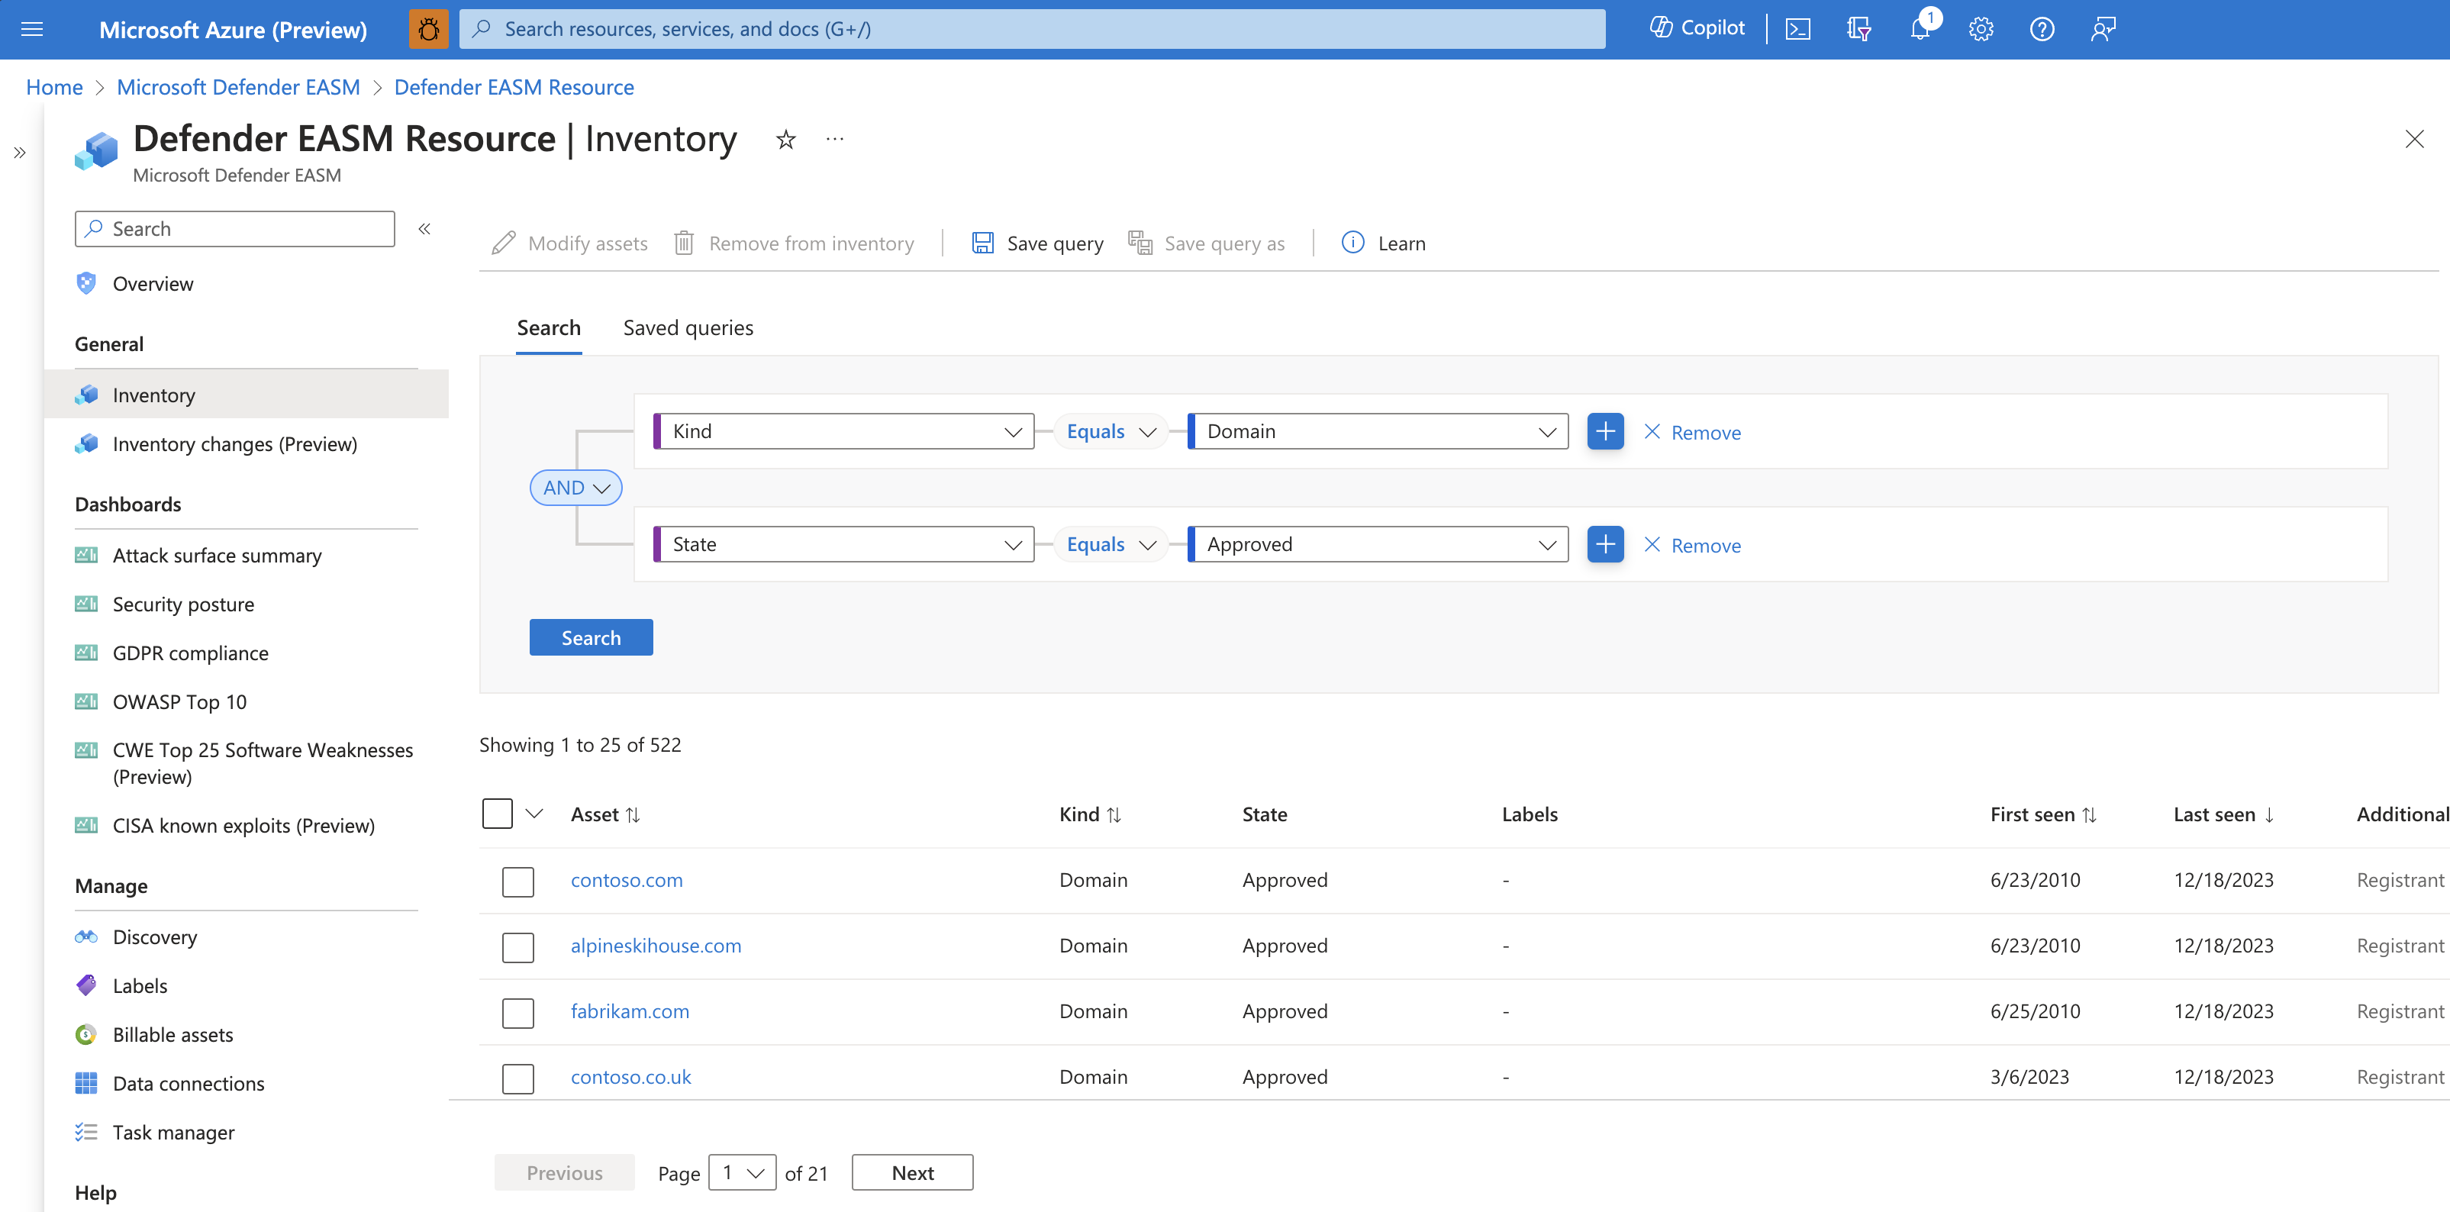Image resolution: width=2450 pixels, height=1212 pixels.
Task: Click Next page button
Action: (913, 1172)
